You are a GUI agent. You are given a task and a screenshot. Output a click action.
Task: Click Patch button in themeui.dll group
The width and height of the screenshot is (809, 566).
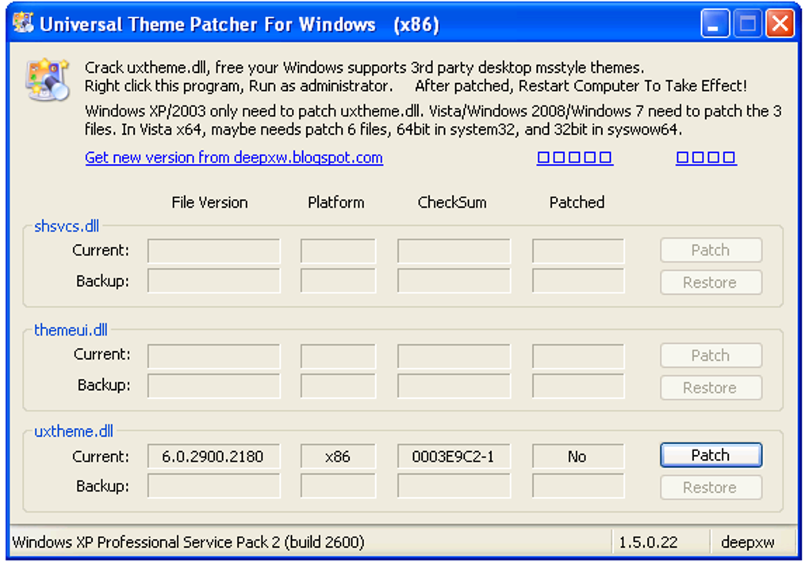coord(711,355)
